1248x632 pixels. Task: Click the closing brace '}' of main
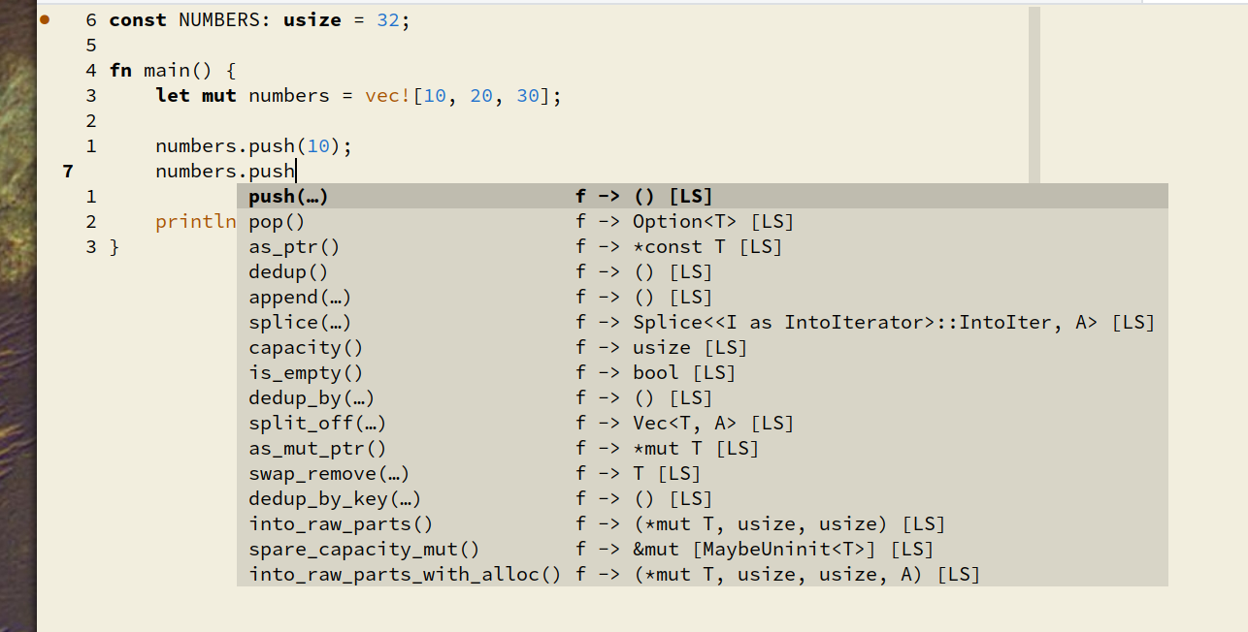click(115, 247)
